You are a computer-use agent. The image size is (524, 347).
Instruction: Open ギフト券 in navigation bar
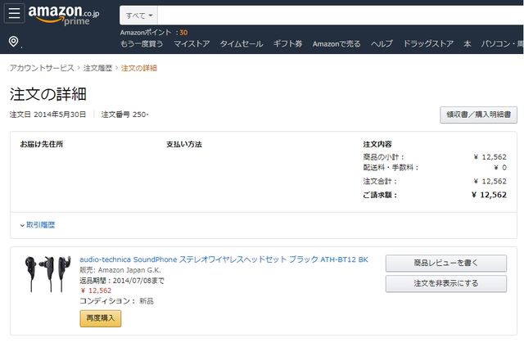[x=287, y=43]
